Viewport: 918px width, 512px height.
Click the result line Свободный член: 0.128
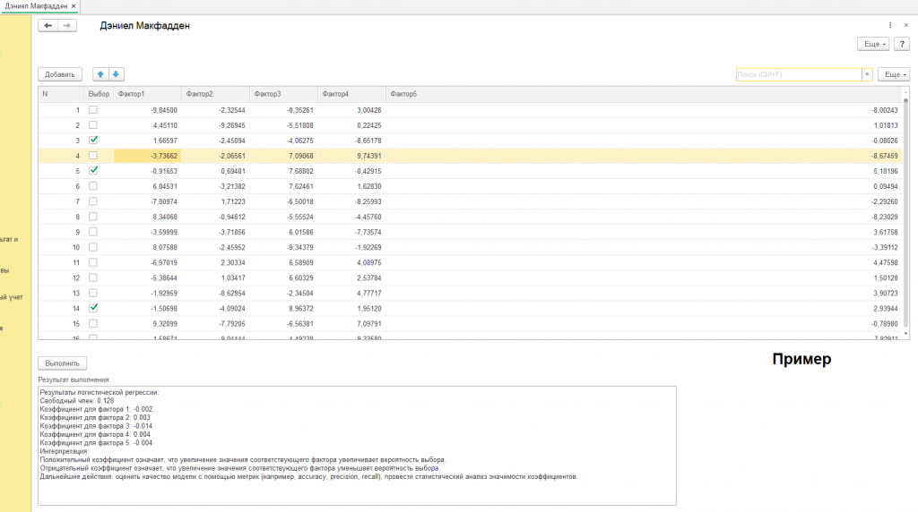(x=77, y=401)
